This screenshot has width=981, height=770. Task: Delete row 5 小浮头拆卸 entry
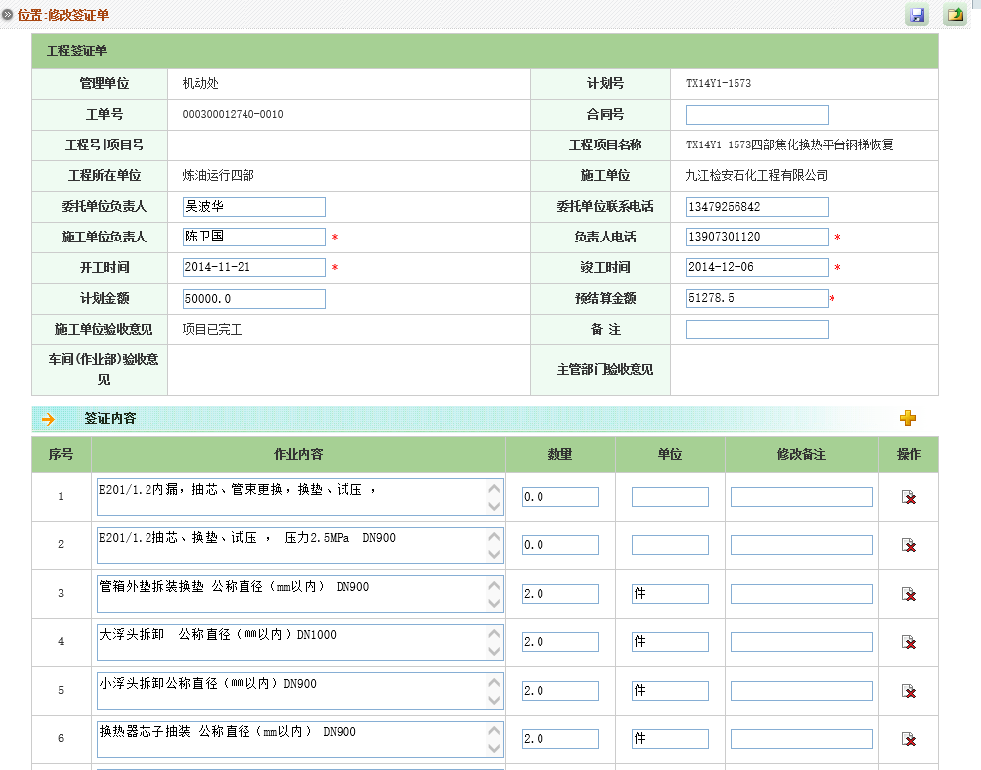click(x=909, y=691)
